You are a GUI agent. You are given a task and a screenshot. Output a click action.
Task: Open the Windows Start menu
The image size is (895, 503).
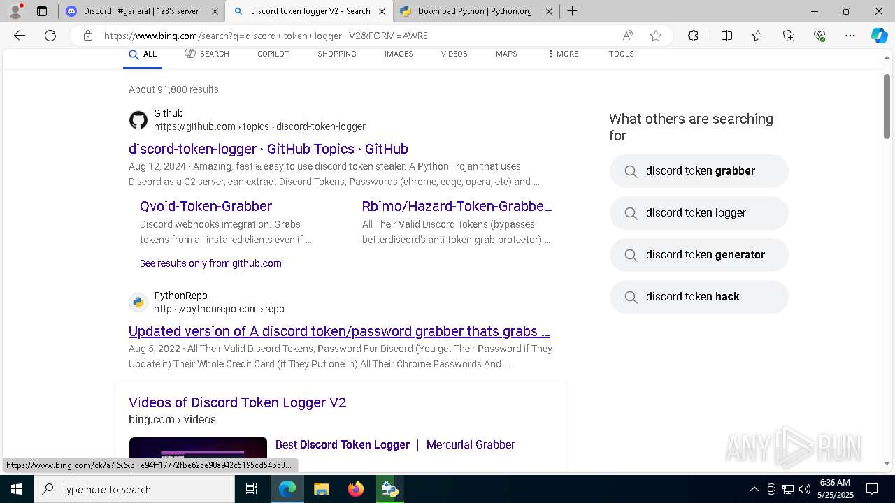pos(17,489)
